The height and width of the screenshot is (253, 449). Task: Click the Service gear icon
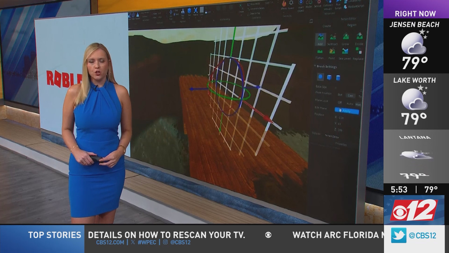[318, 2]
